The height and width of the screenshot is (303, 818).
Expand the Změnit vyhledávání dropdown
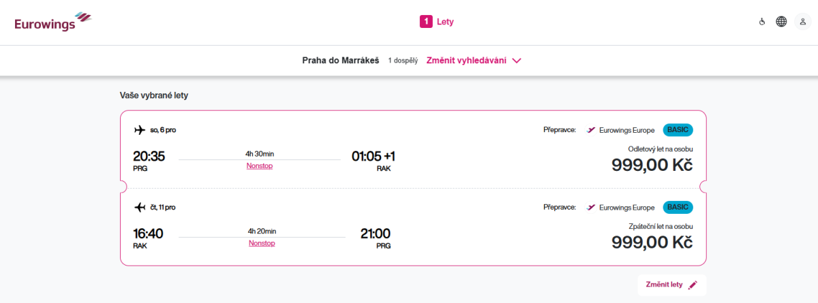tap(474, 61)
